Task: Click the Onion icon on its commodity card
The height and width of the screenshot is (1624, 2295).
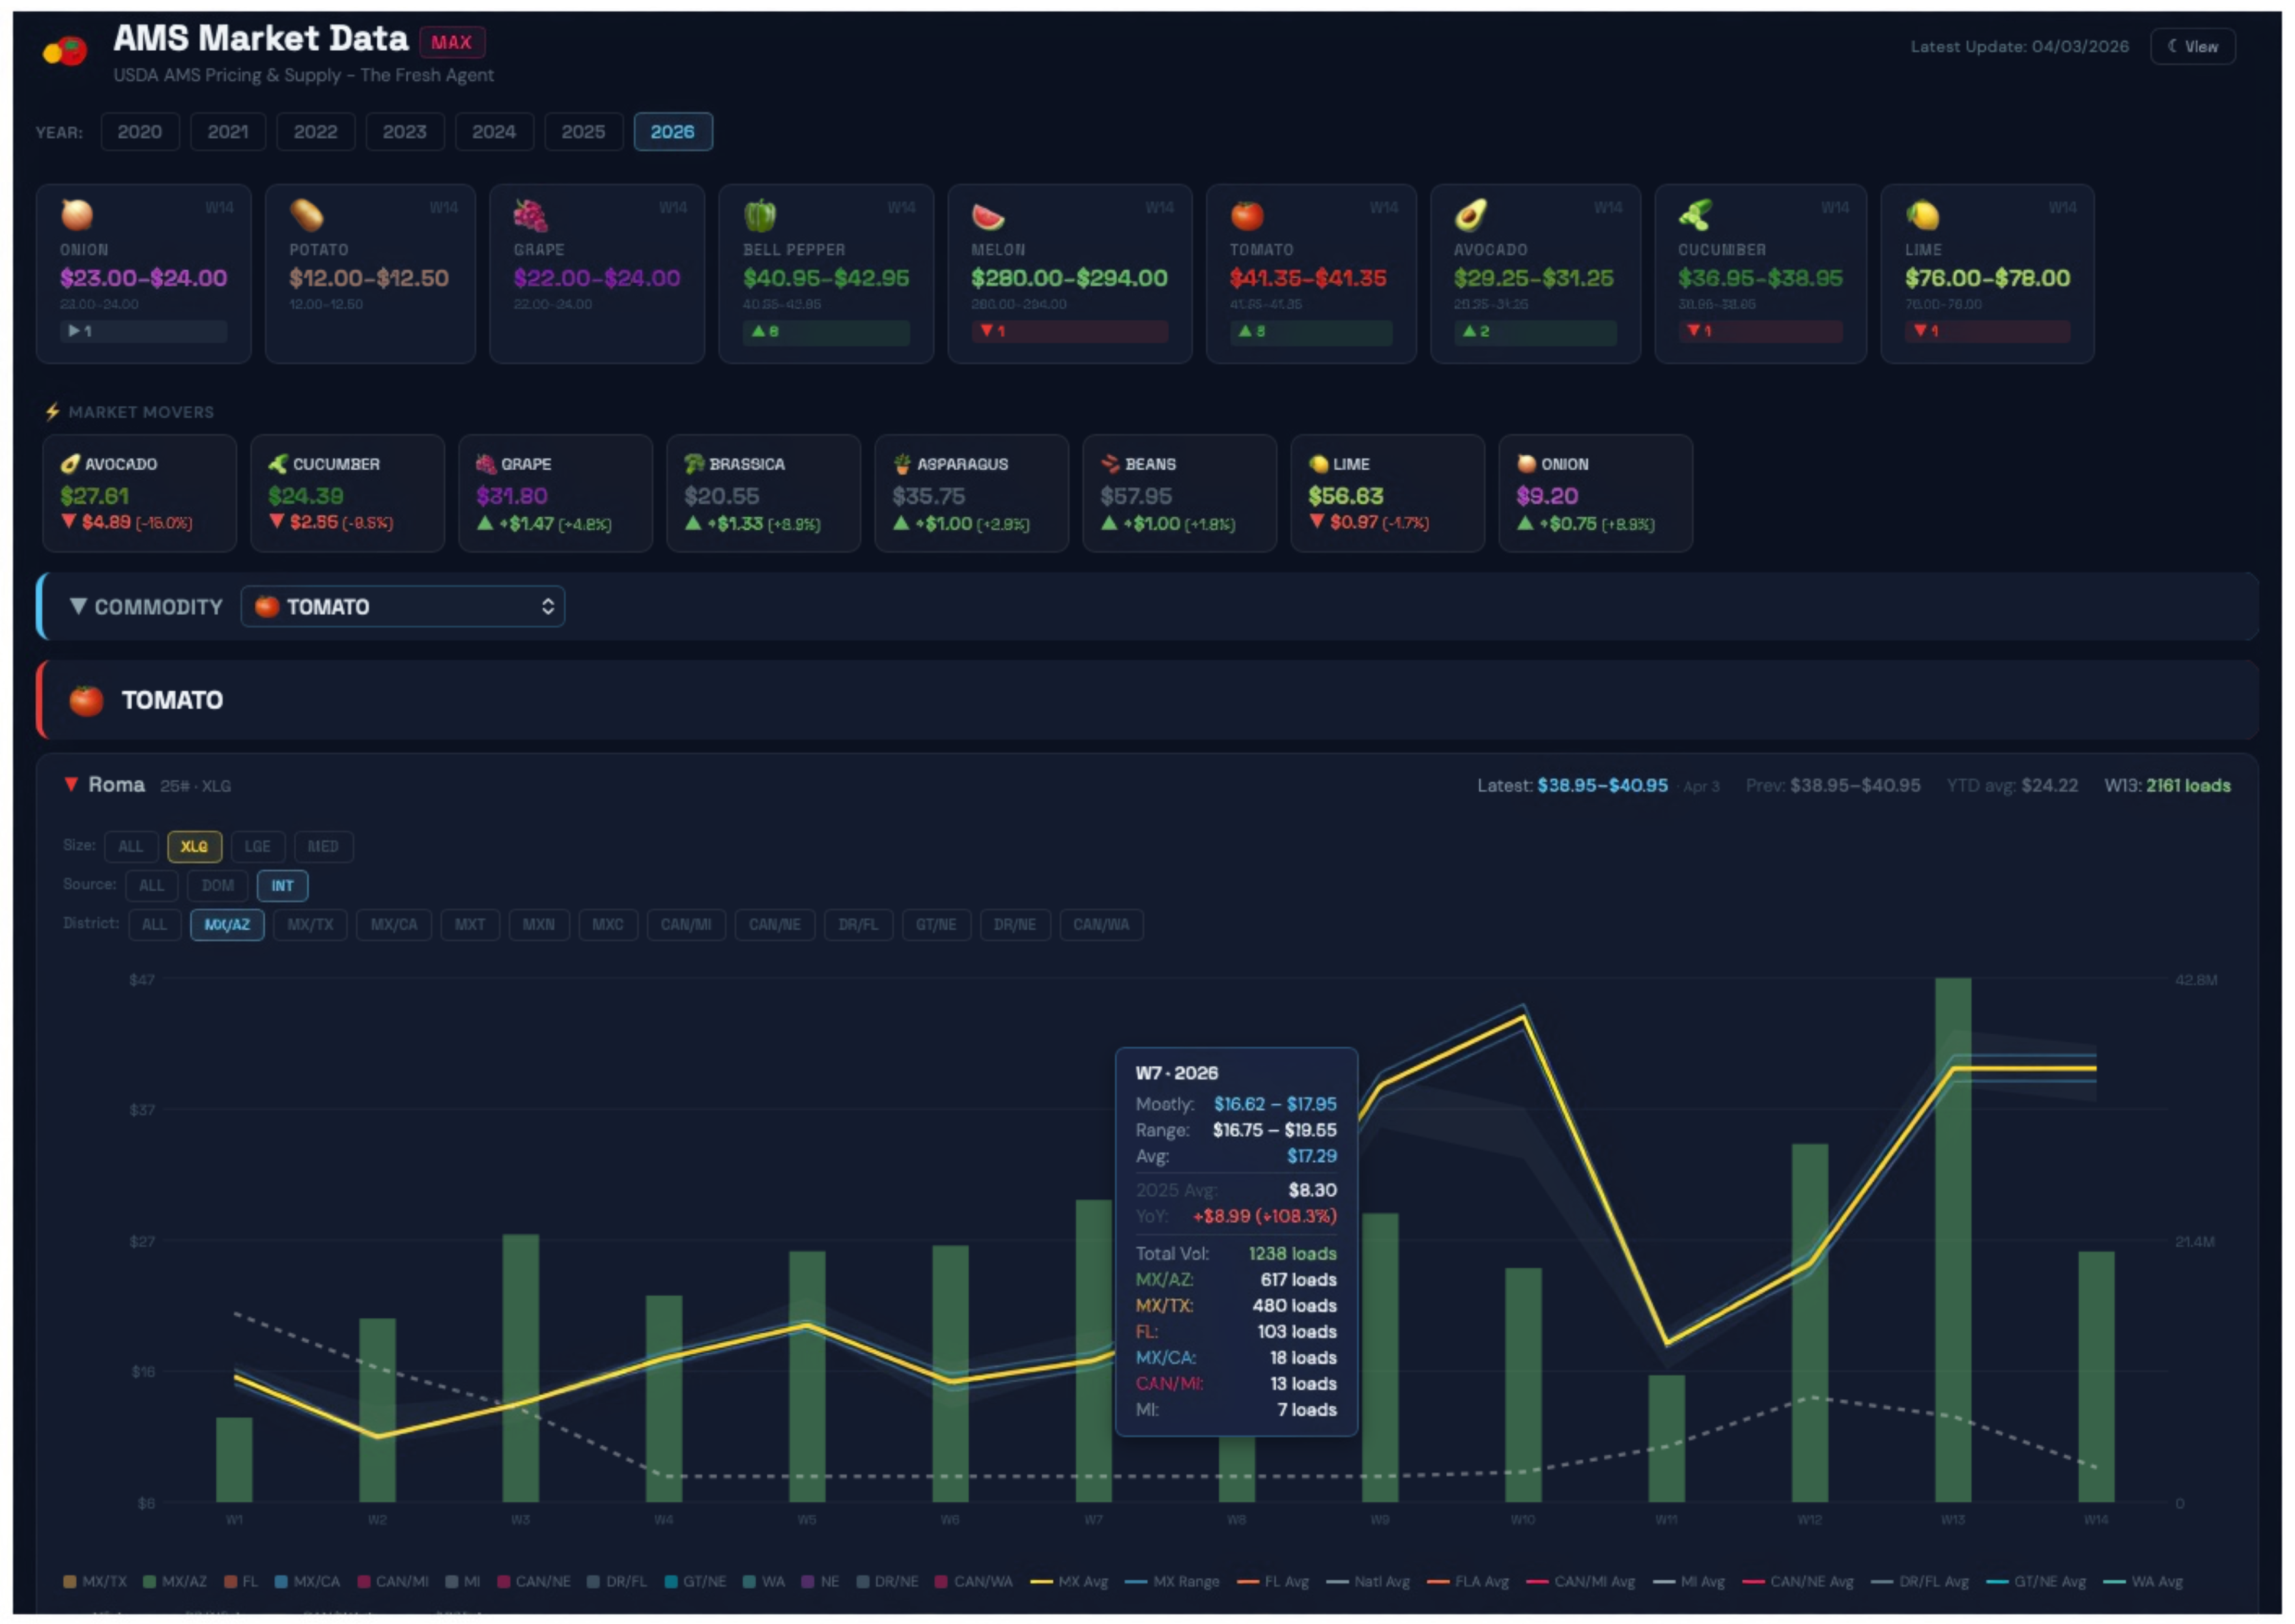Action: coord(78,216)
